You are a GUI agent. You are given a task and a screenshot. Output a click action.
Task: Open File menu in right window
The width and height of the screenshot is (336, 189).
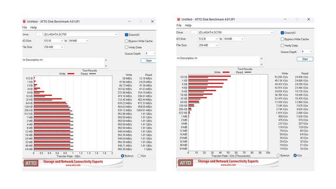pyautogui.click(x=179, y=25)
